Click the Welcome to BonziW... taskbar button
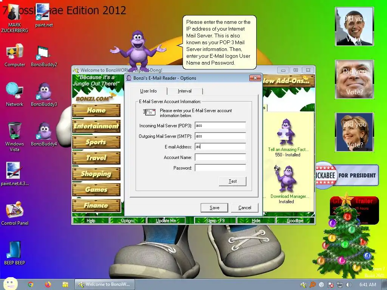The width and height of the screenshot is (387, 290). [105, 284]
